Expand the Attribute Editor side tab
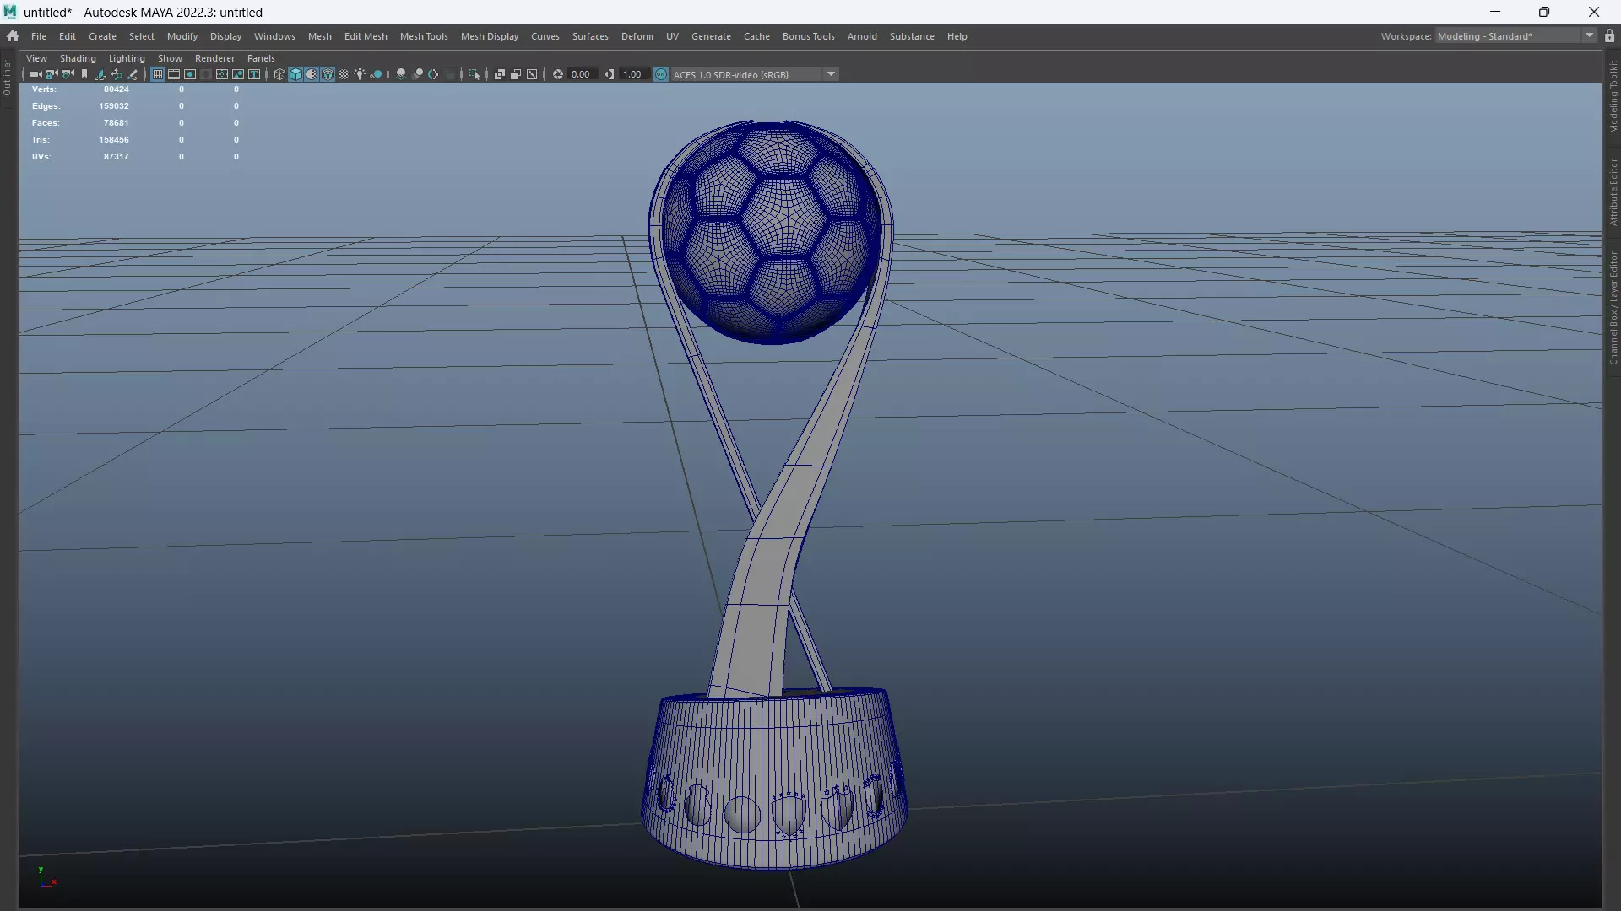Screen dimensions: 1621x911 pos(1613,191)
